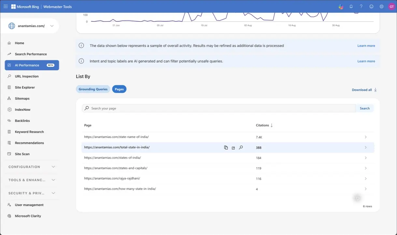Viewport: 397px width, 235px height.
Task: Click the Search Performance trend icon
Action: pyautogui.click(x=9, y=54)
